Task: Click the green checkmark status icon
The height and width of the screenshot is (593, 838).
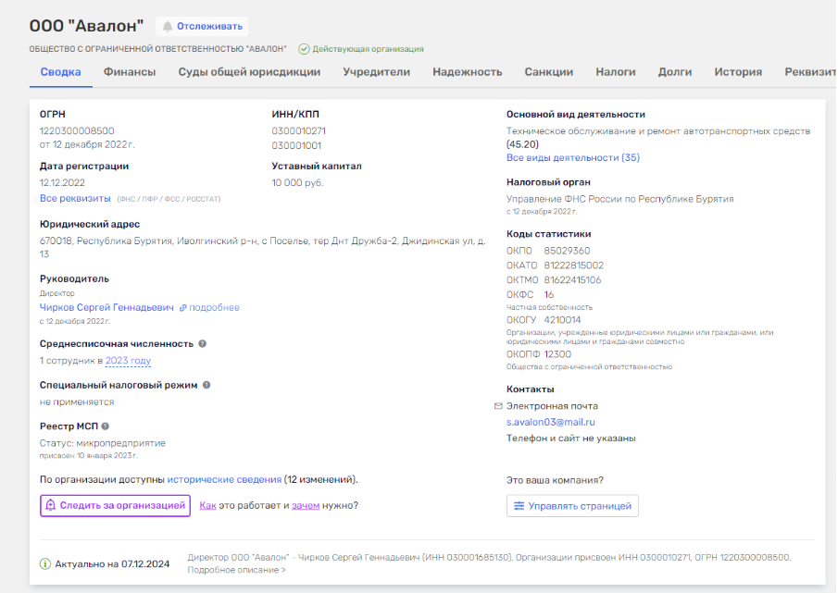Action: click(304, 49)
